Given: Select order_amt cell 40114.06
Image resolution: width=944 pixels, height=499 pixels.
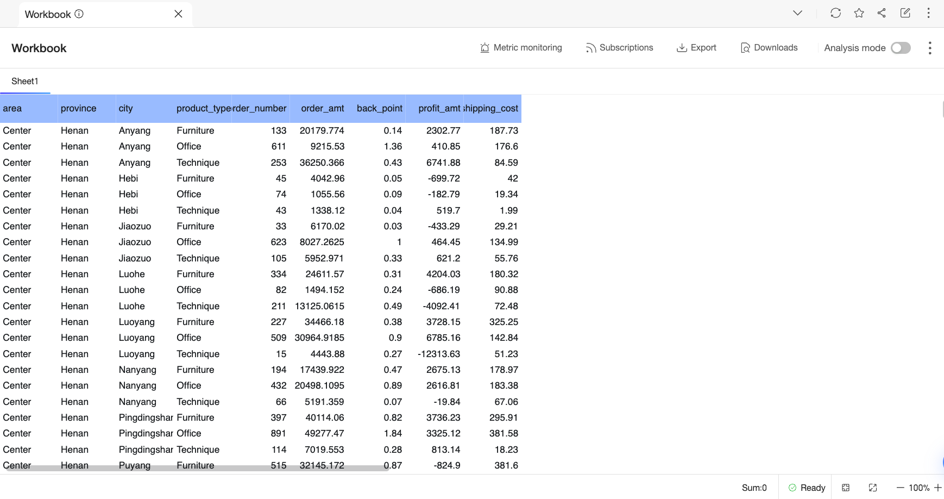Looking at the screenshot, I should (319, 417).
